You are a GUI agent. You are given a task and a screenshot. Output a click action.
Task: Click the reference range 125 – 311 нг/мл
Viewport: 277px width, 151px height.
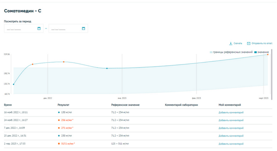[120, 144]
